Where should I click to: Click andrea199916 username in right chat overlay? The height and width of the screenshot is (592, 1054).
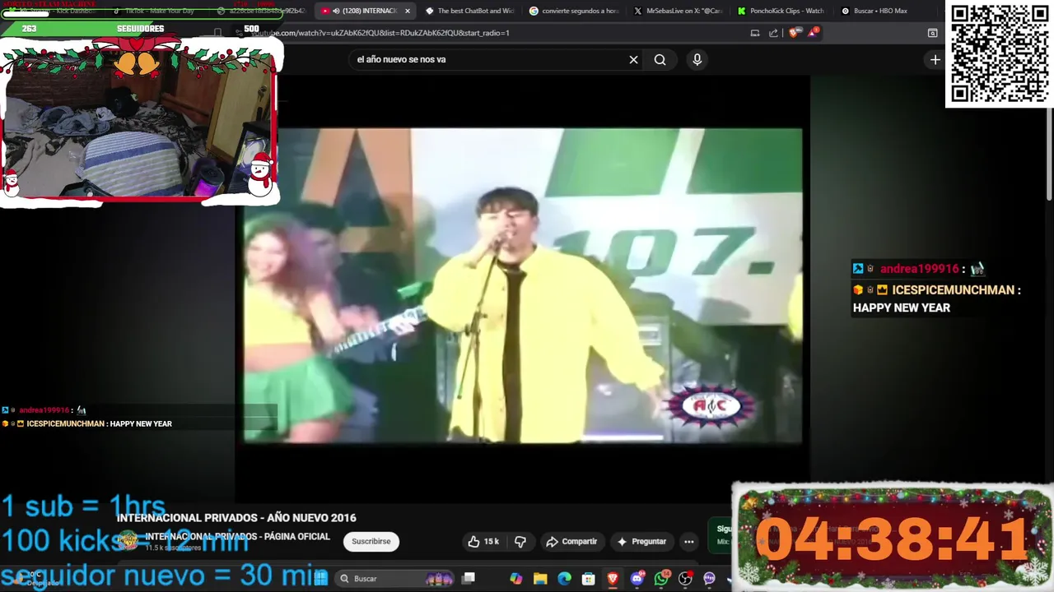point(919,269)
